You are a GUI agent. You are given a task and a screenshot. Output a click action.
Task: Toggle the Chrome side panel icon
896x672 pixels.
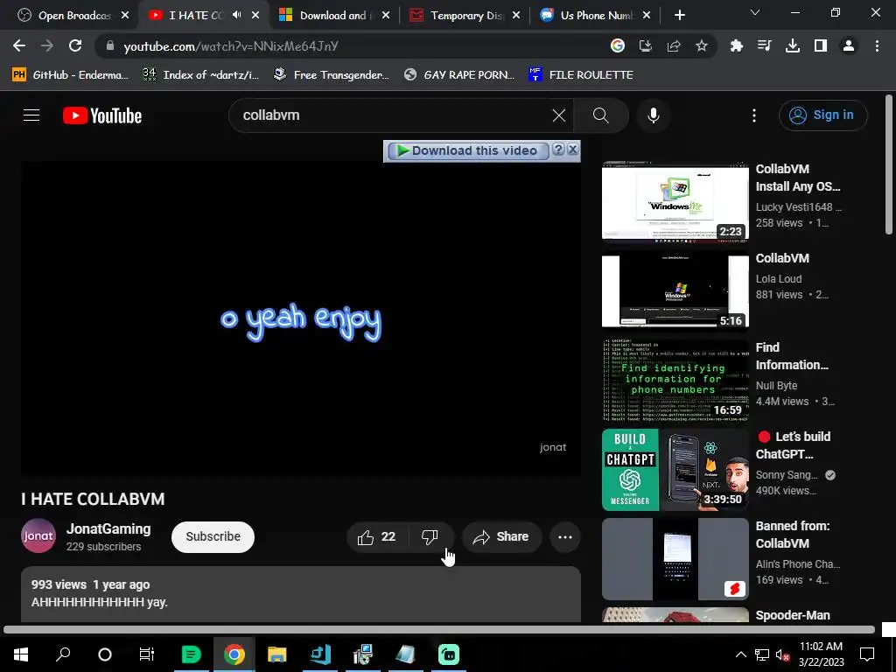tap(821, 45)
